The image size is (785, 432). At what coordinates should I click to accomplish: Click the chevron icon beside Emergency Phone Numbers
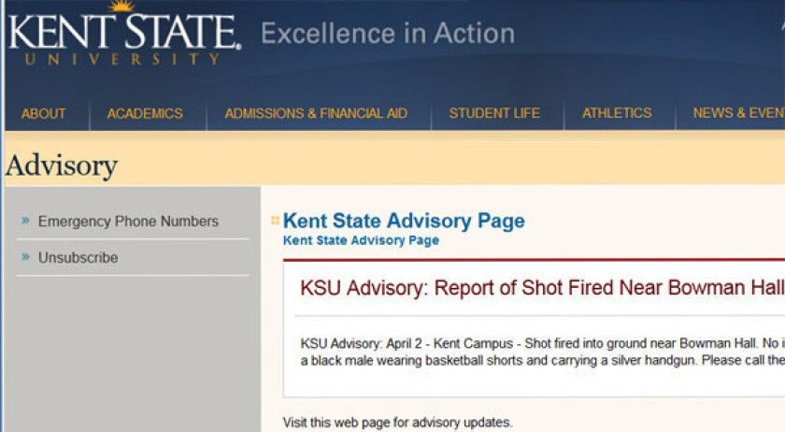click(x=25, y=221)
